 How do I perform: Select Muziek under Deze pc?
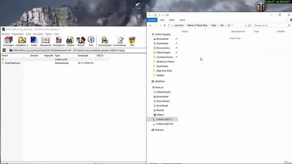[160, 110]
